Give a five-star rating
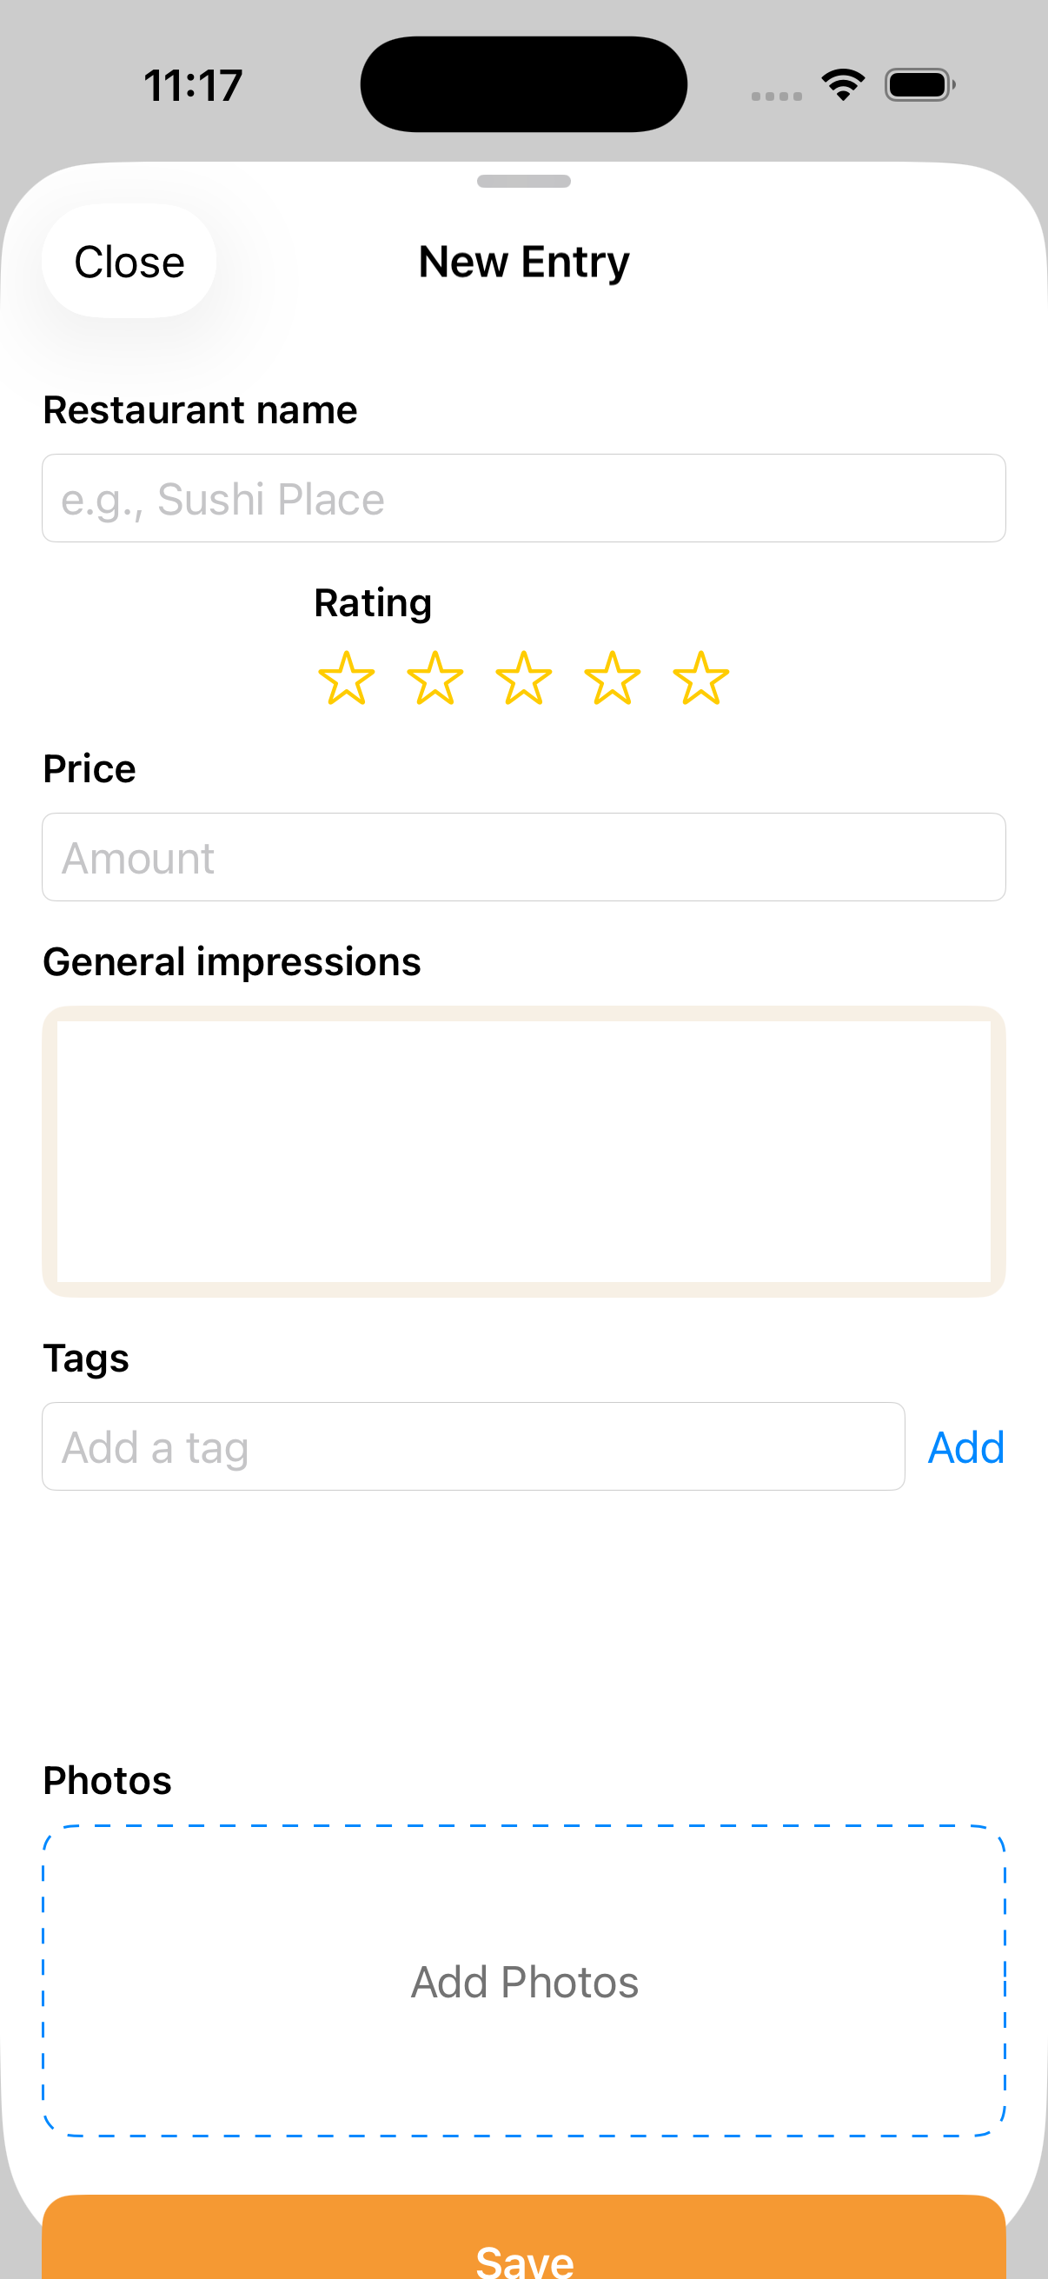This screenshot has width=1048, height=2279. coord(700,679)
